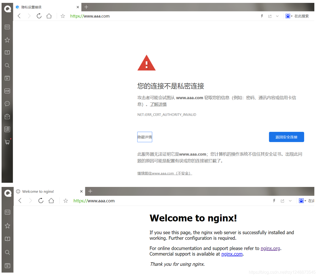The width and height of the screenshot is (318, 277).
Task: Close the 隐私设置错误 tab
Action: pyautogui.click(x=78, y=7)
